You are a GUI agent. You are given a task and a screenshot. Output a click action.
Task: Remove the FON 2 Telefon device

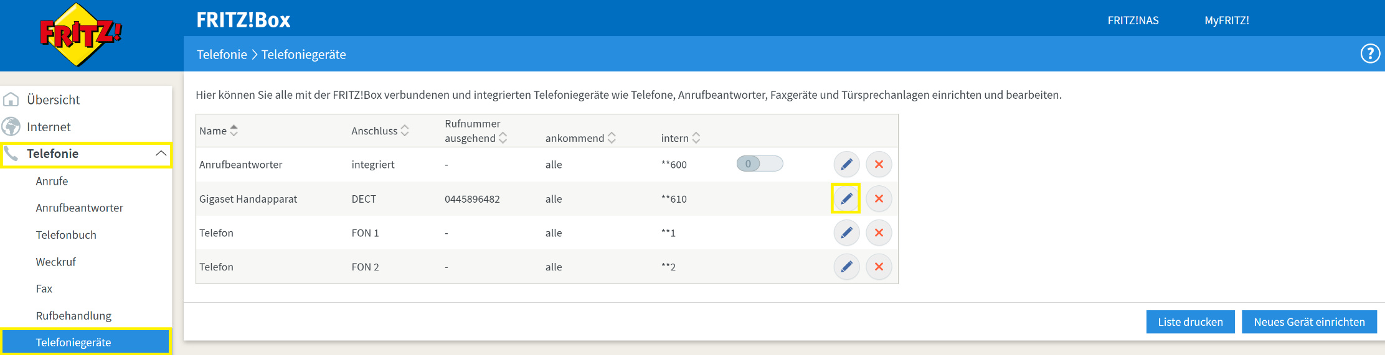click(x=879, y=267)
